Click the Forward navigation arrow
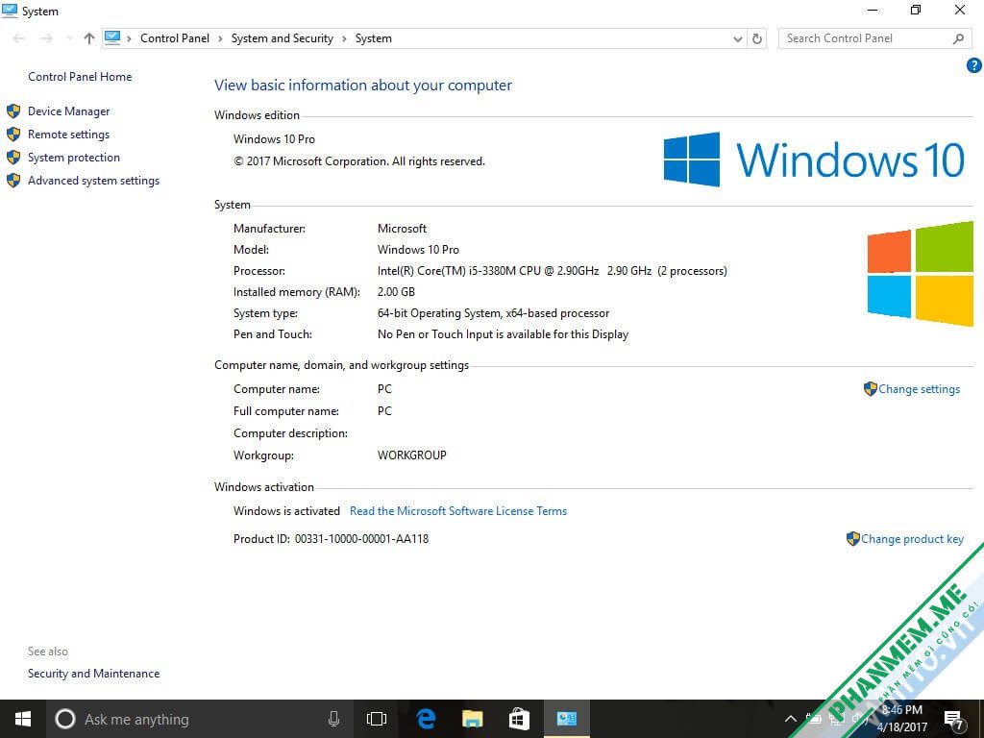Image resolution: width=984 pixels, height=738 pixels. (x=46, y=38)
